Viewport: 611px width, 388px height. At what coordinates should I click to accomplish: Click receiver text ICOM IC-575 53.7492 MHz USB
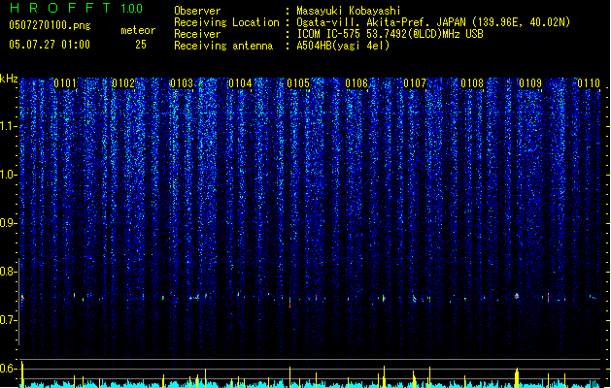(x=390, y=34)
